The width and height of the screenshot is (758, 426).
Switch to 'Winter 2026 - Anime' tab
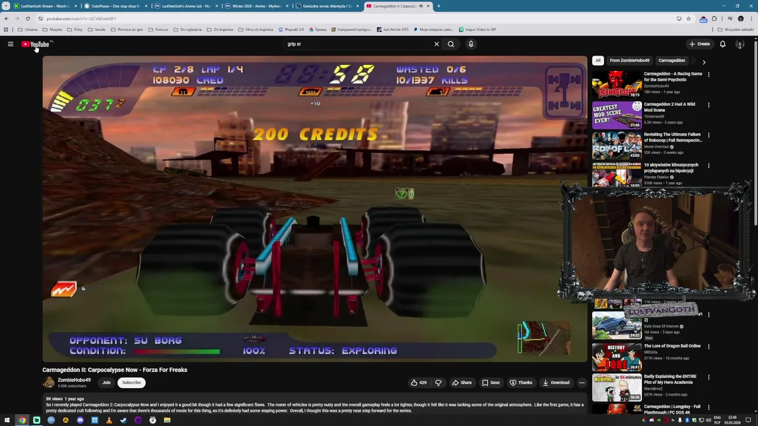point(256,6)
